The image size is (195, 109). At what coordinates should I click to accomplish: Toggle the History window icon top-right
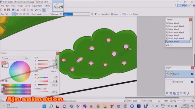coord(179,5)
